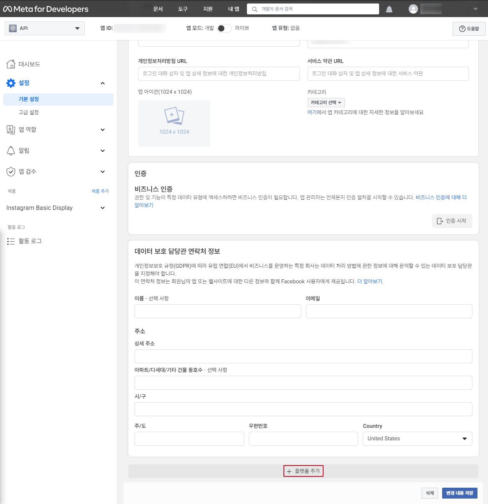Screen dimensions: 488x504
Task: Click the 서비스 약관 URL input field
Action: click(388, 74)
